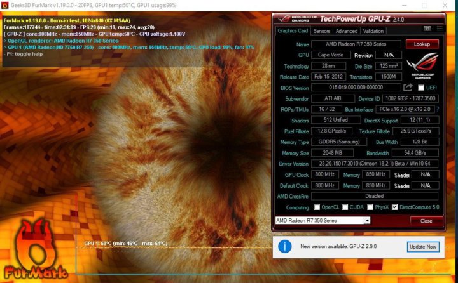The width and height of the screenshot is (458, 283).
Task: Click the BIOS export share icon
Action: 408,87
